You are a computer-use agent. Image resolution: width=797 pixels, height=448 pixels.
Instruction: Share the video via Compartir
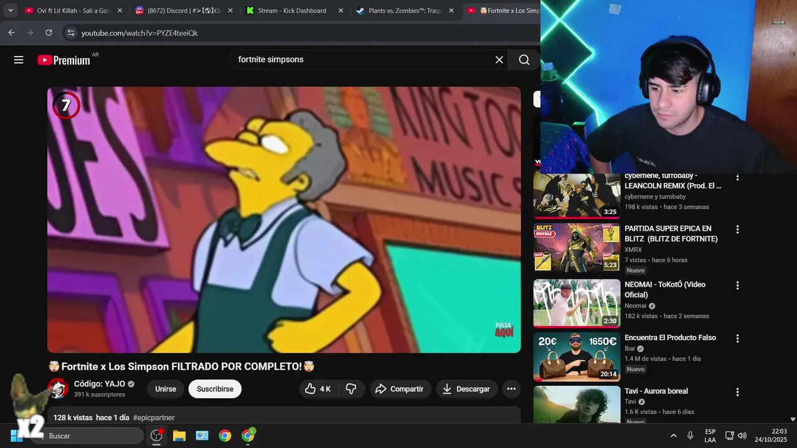click(400, 389)
